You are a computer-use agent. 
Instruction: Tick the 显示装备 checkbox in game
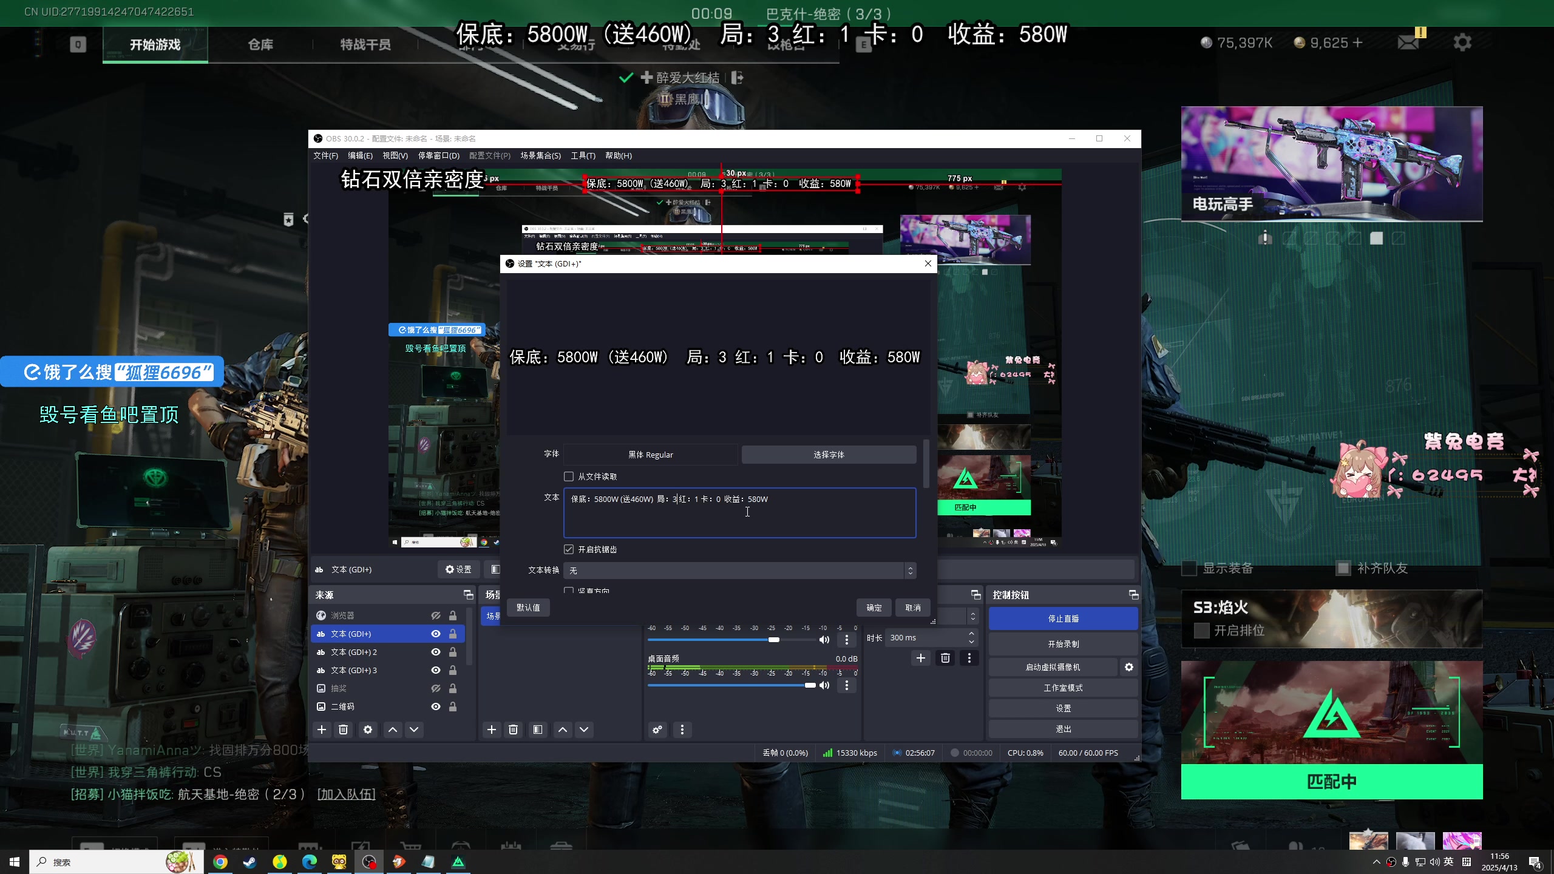(1189, 568)
